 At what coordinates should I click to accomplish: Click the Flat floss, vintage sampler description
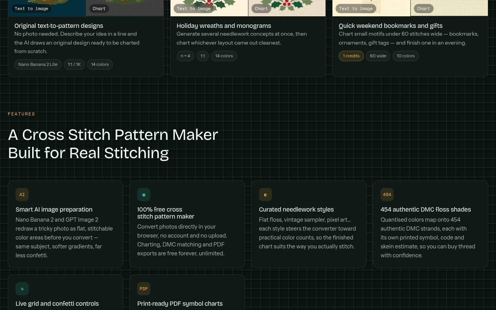point(307,233)
